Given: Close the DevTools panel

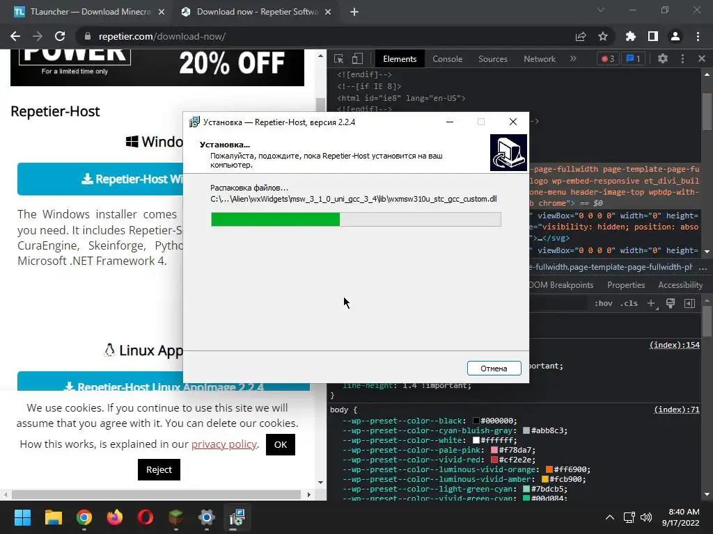Looking at the screenshot, I should [x=702, y=58].
